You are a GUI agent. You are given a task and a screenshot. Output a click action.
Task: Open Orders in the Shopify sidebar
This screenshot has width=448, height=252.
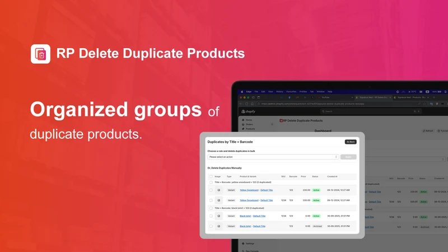[249, 124]
